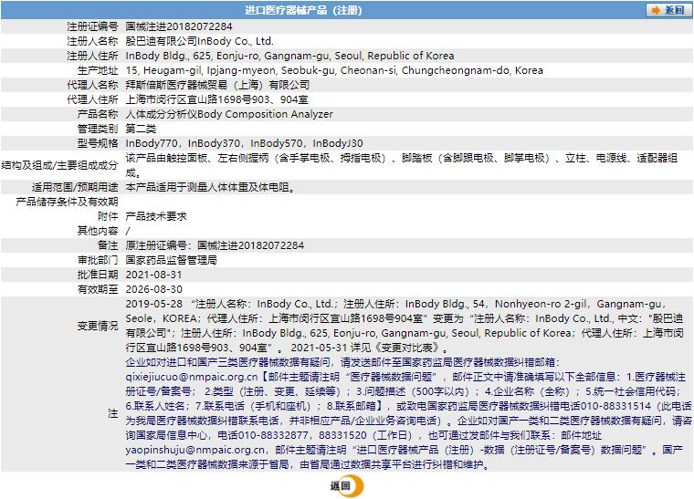Click production address 15, Heugam-gil, Ipjang-myeon
Screen dimensions: 694x499
click(x=334, y=70)
